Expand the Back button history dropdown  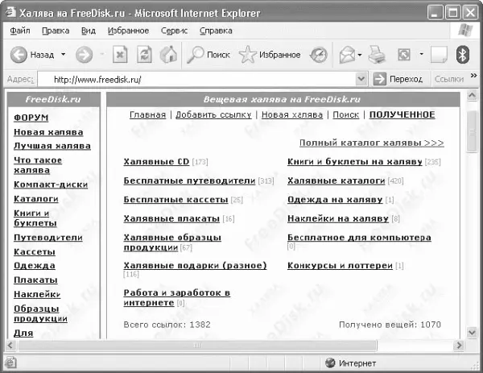tap(63, 55)
